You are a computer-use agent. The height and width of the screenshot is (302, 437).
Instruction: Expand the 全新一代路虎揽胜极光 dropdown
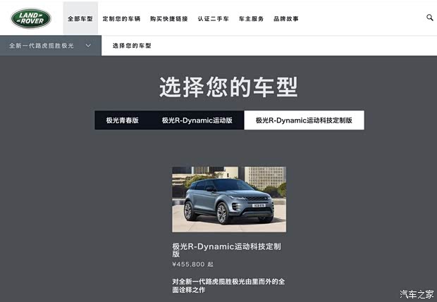point(51,46)
